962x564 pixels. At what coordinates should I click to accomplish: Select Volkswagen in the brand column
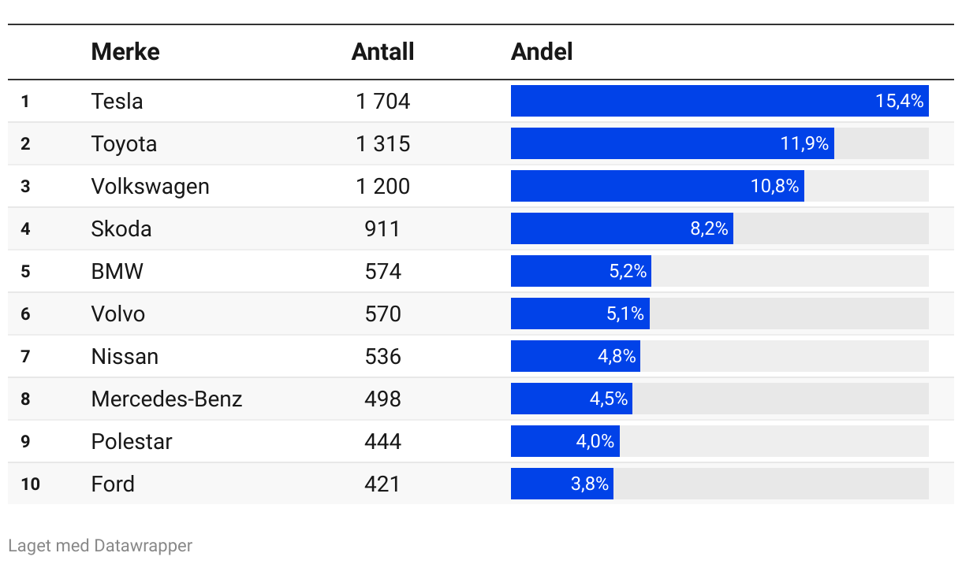point(151,186)
